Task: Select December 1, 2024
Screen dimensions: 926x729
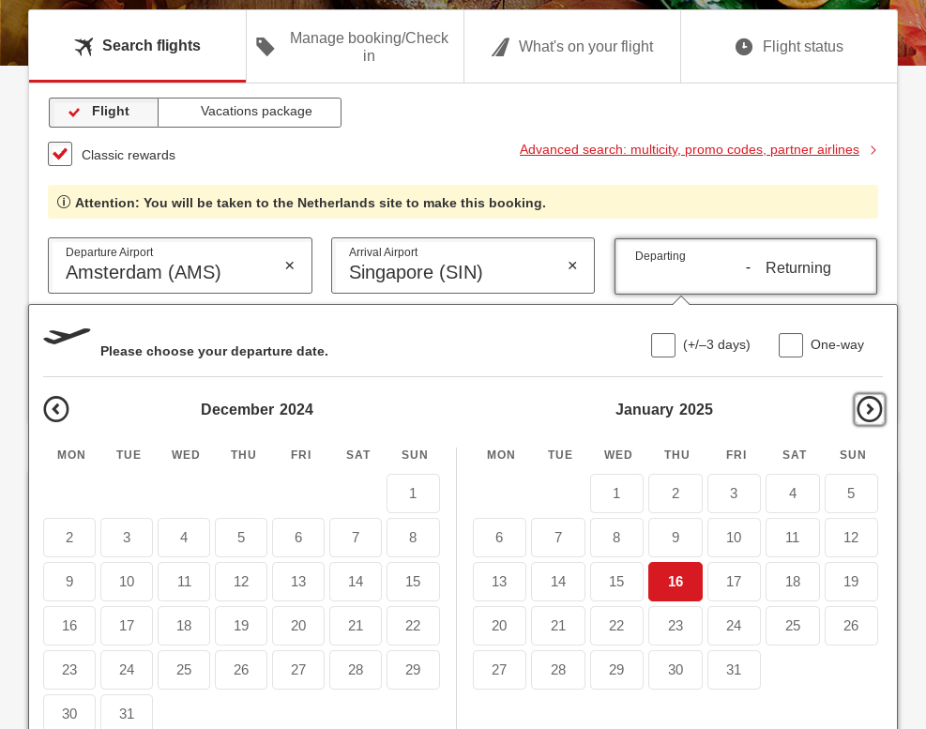Action: (414, 494)
